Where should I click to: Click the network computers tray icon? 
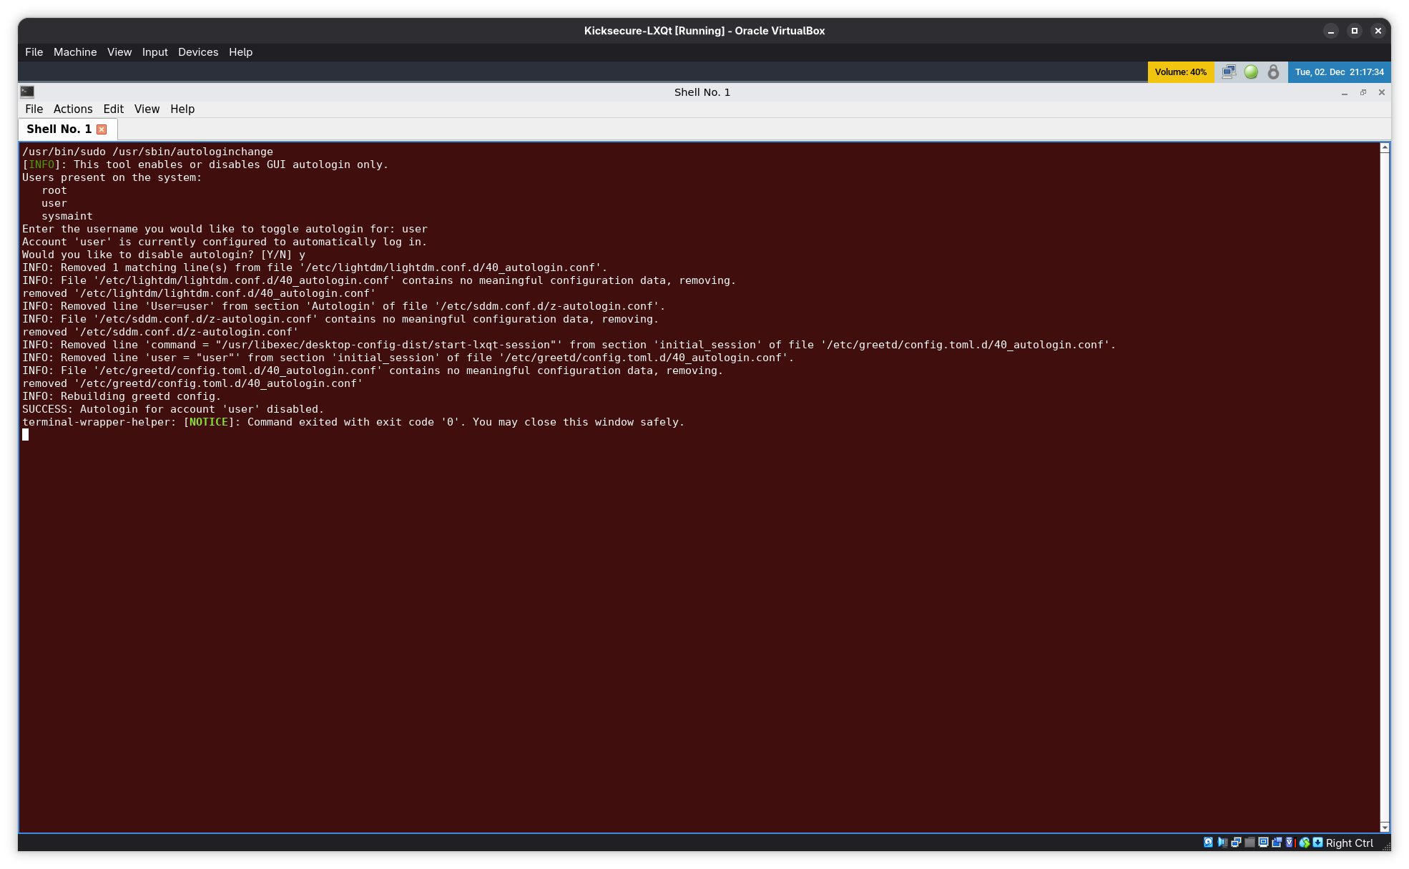coord(1229,72)
